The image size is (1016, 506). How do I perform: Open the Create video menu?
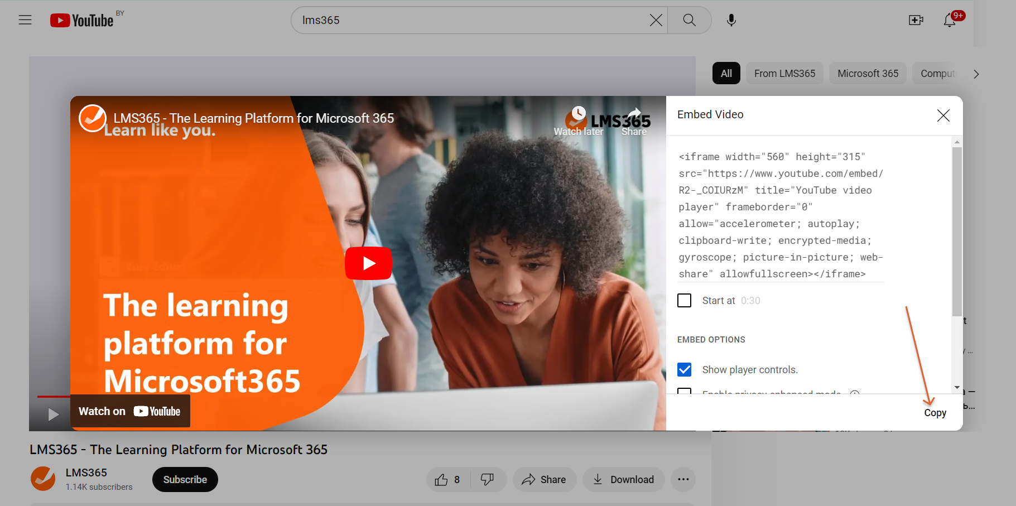click(916, 21)
